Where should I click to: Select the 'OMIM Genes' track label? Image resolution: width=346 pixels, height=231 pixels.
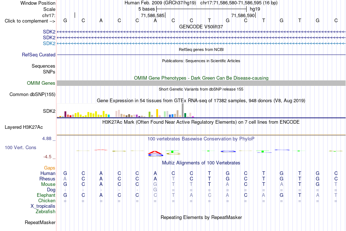[x=41, y=83]
